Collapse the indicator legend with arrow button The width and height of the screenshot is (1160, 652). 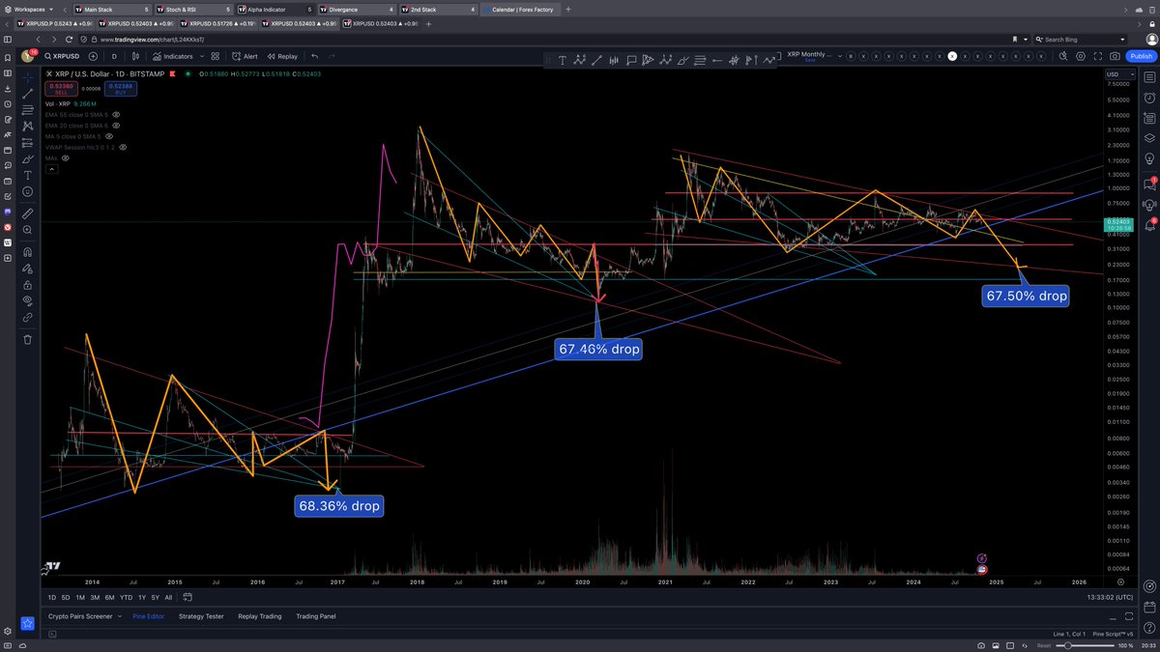pos(52,170)
